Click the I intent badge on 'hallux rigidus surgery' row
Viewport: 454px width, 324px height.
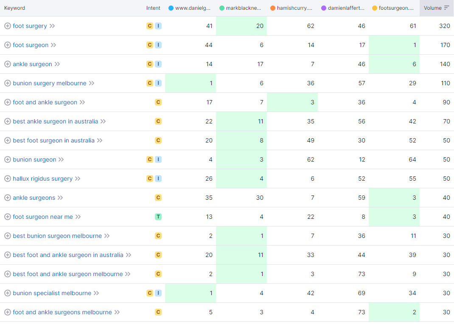158,179
